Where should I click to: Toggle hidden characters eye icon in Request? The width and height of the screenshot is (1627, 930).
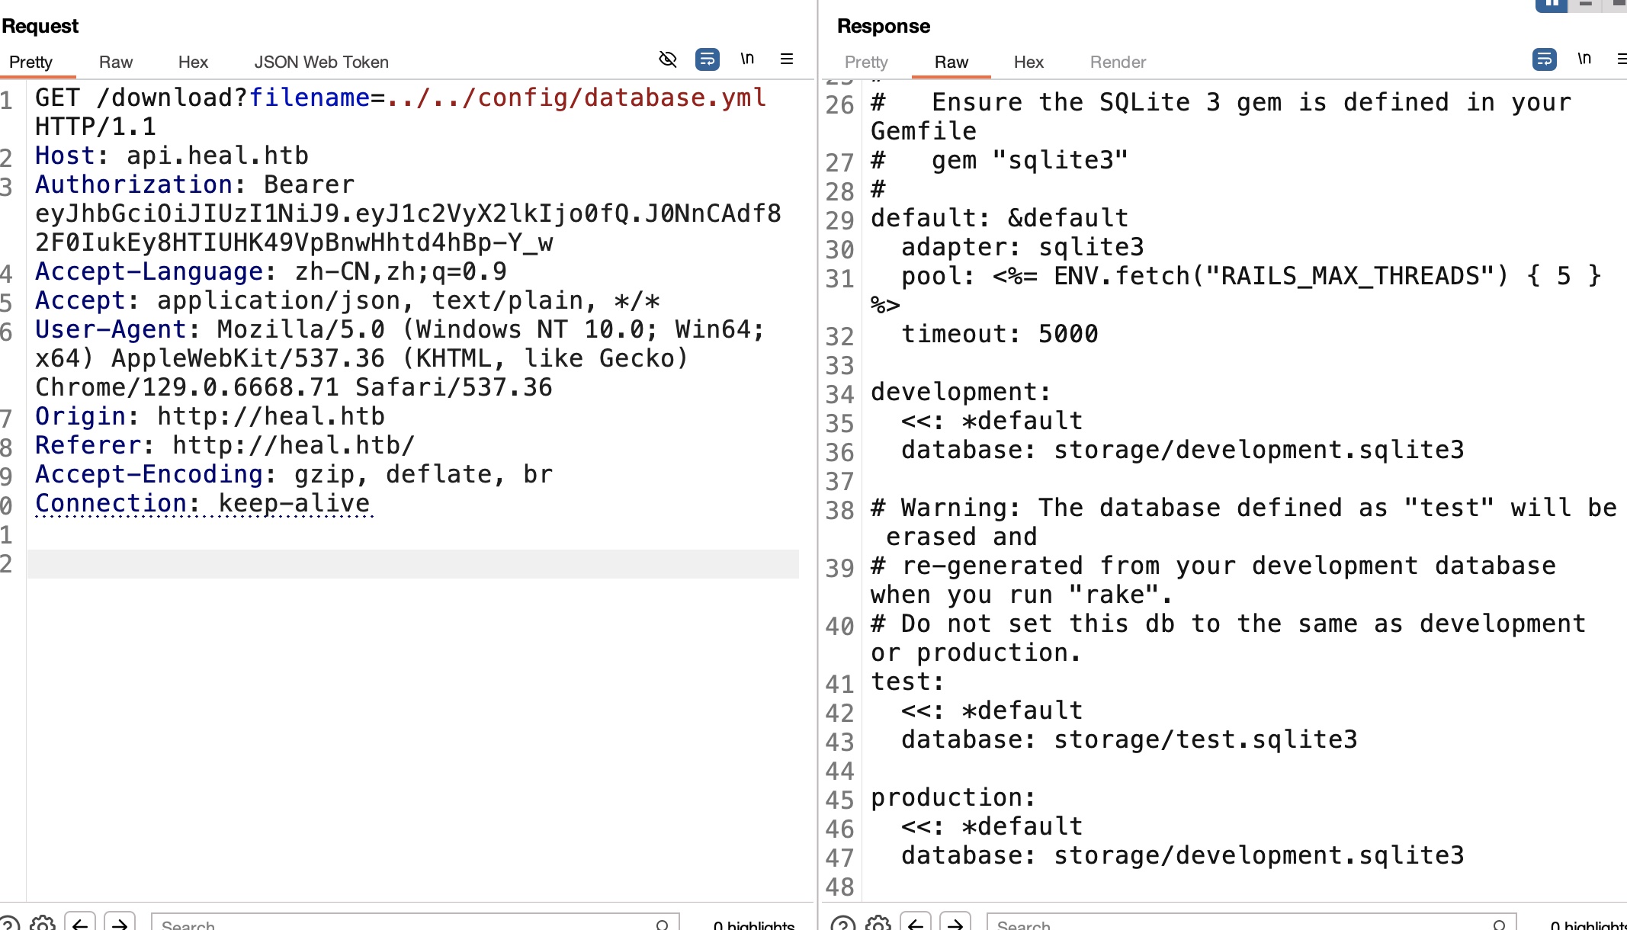tap(668, 59)
